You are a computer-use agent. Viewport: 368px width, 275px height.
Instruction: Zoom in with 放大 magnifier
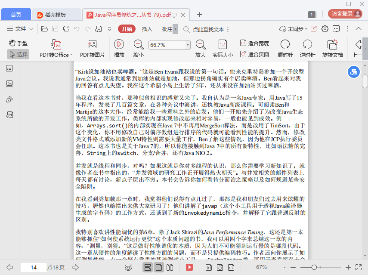(201, 49)
